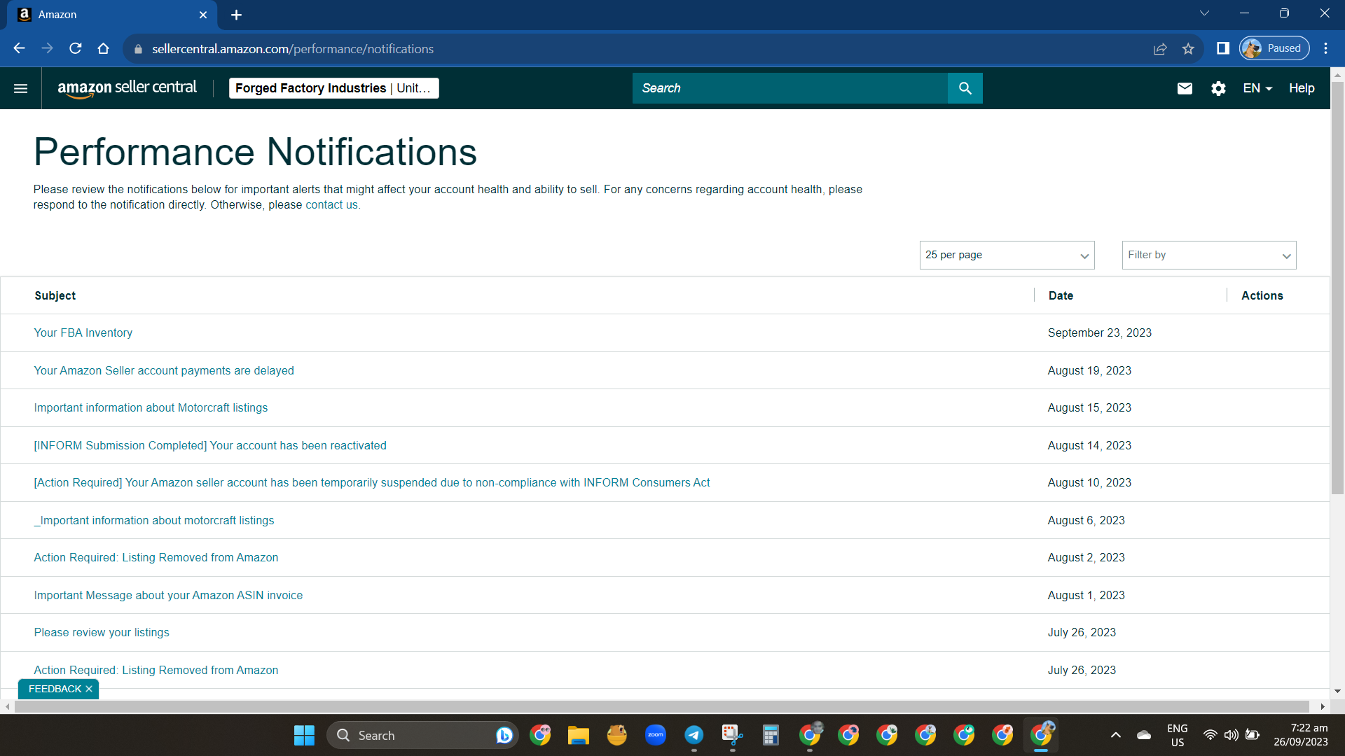
Task: Click the Actions column header
Action: [x=1262, y=296]
